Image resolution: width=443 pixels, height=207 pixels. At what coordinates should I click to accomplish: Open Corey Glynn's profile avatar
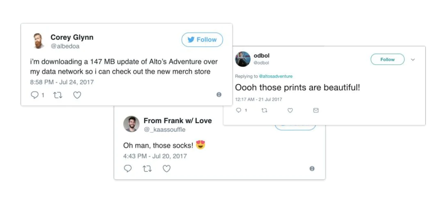[38, 41]
